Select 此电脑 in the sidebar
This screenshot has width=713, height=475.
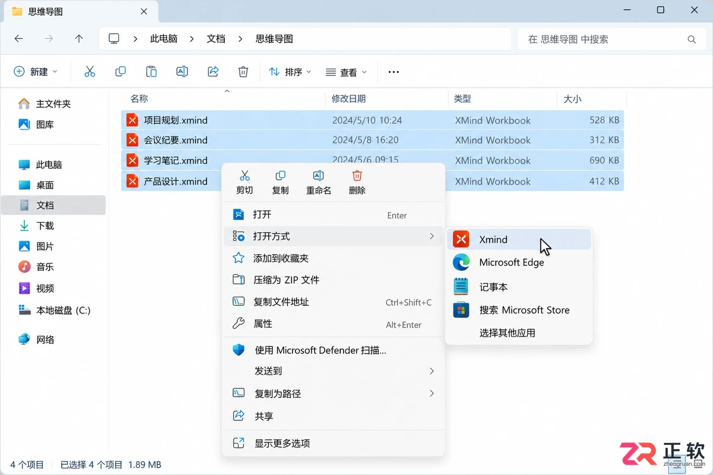coord(54,164)
